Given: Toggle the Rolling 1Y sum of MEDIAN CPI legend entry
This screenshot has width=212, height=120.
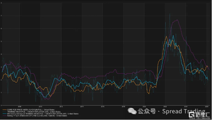Looking at the screenshot, I should pyautogui.click(x=37, y=116).
